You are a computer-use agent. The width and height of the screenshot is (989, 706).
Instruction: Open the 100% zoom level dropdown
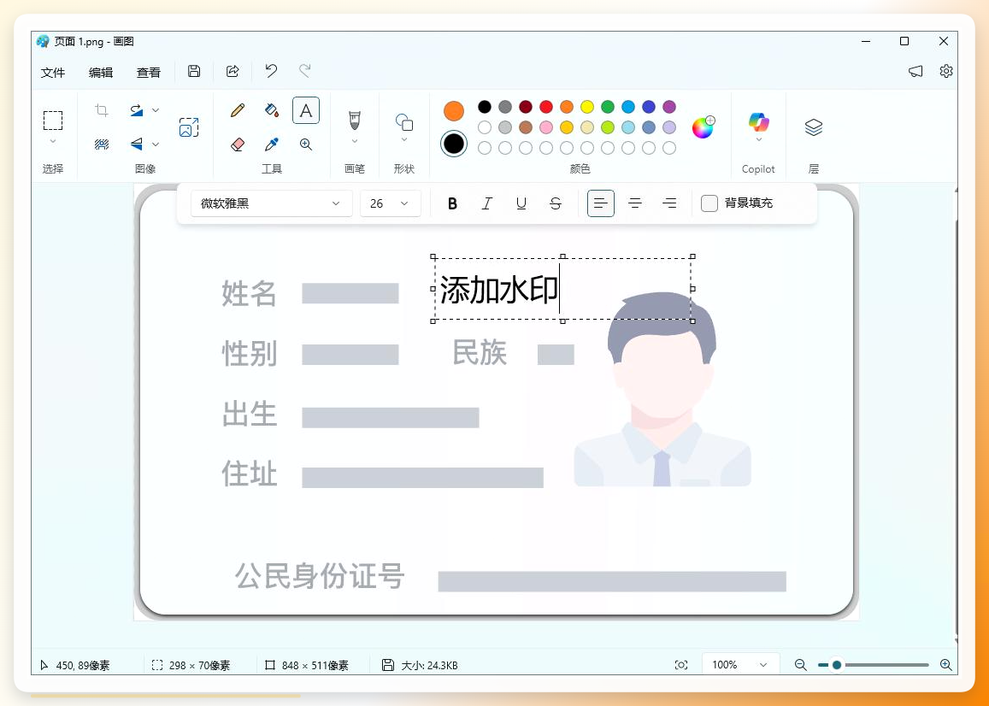pyautogui.click(x=740, y=665)
